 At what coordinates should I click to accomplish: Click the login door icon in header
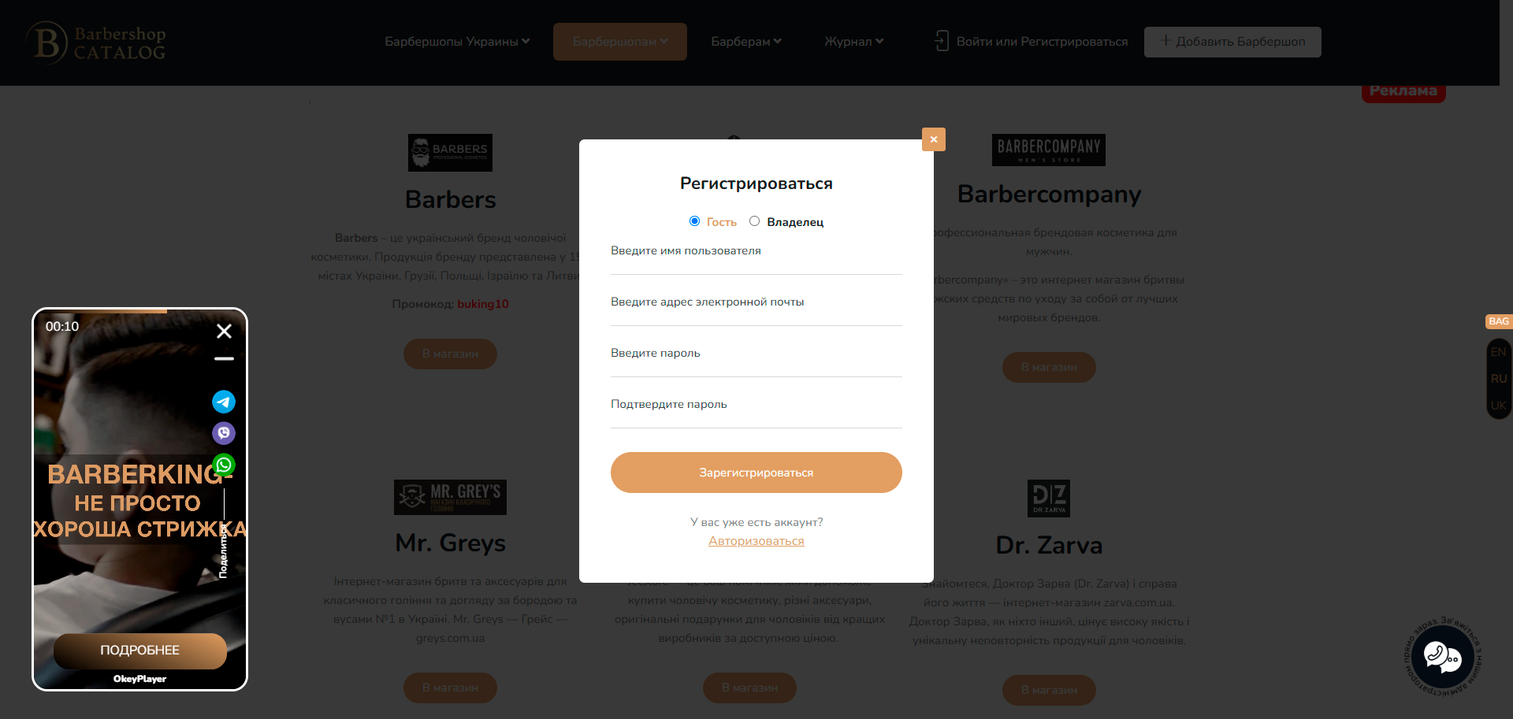942,41
